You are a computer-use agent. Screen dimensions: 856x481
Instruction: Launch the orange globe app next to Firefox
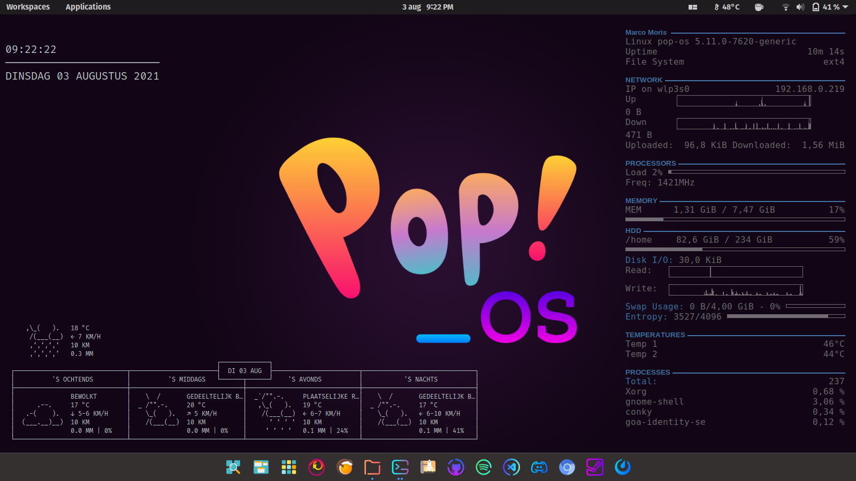coord(345,467)
